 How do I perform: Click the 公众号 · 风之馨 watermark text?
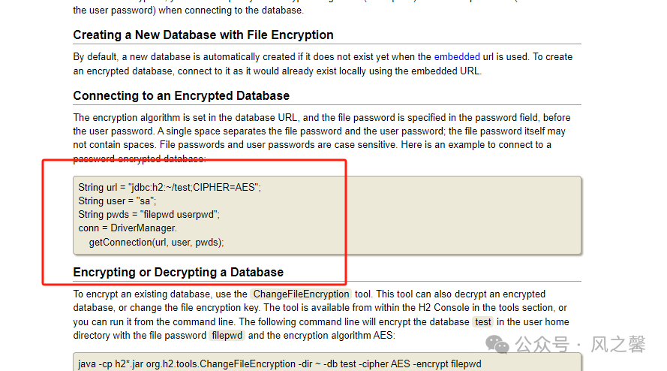tap(580, 344)
